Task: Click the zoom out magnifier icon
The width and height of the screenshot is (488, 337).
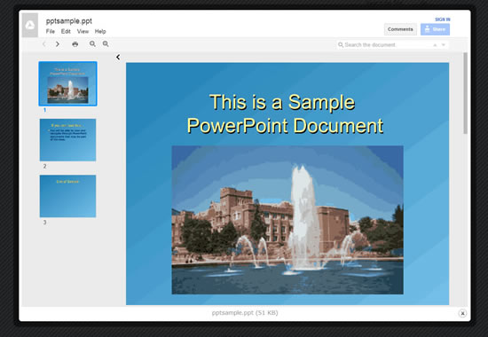Action: click(92, 43)
